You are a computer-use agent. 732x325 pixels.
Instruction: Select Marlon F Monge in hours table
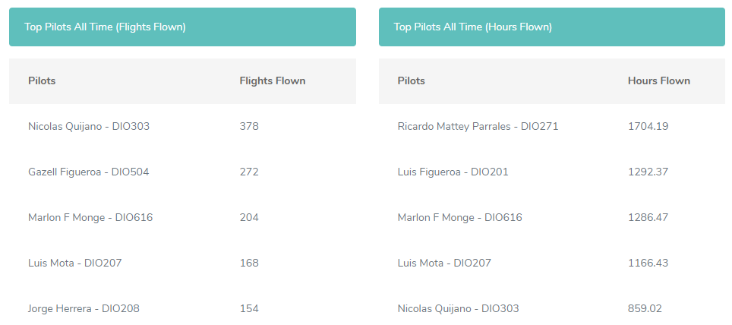[x=459, y=217]
